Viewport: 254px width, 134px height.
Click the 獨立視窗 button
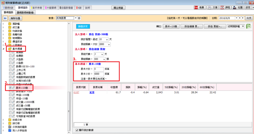118,8
